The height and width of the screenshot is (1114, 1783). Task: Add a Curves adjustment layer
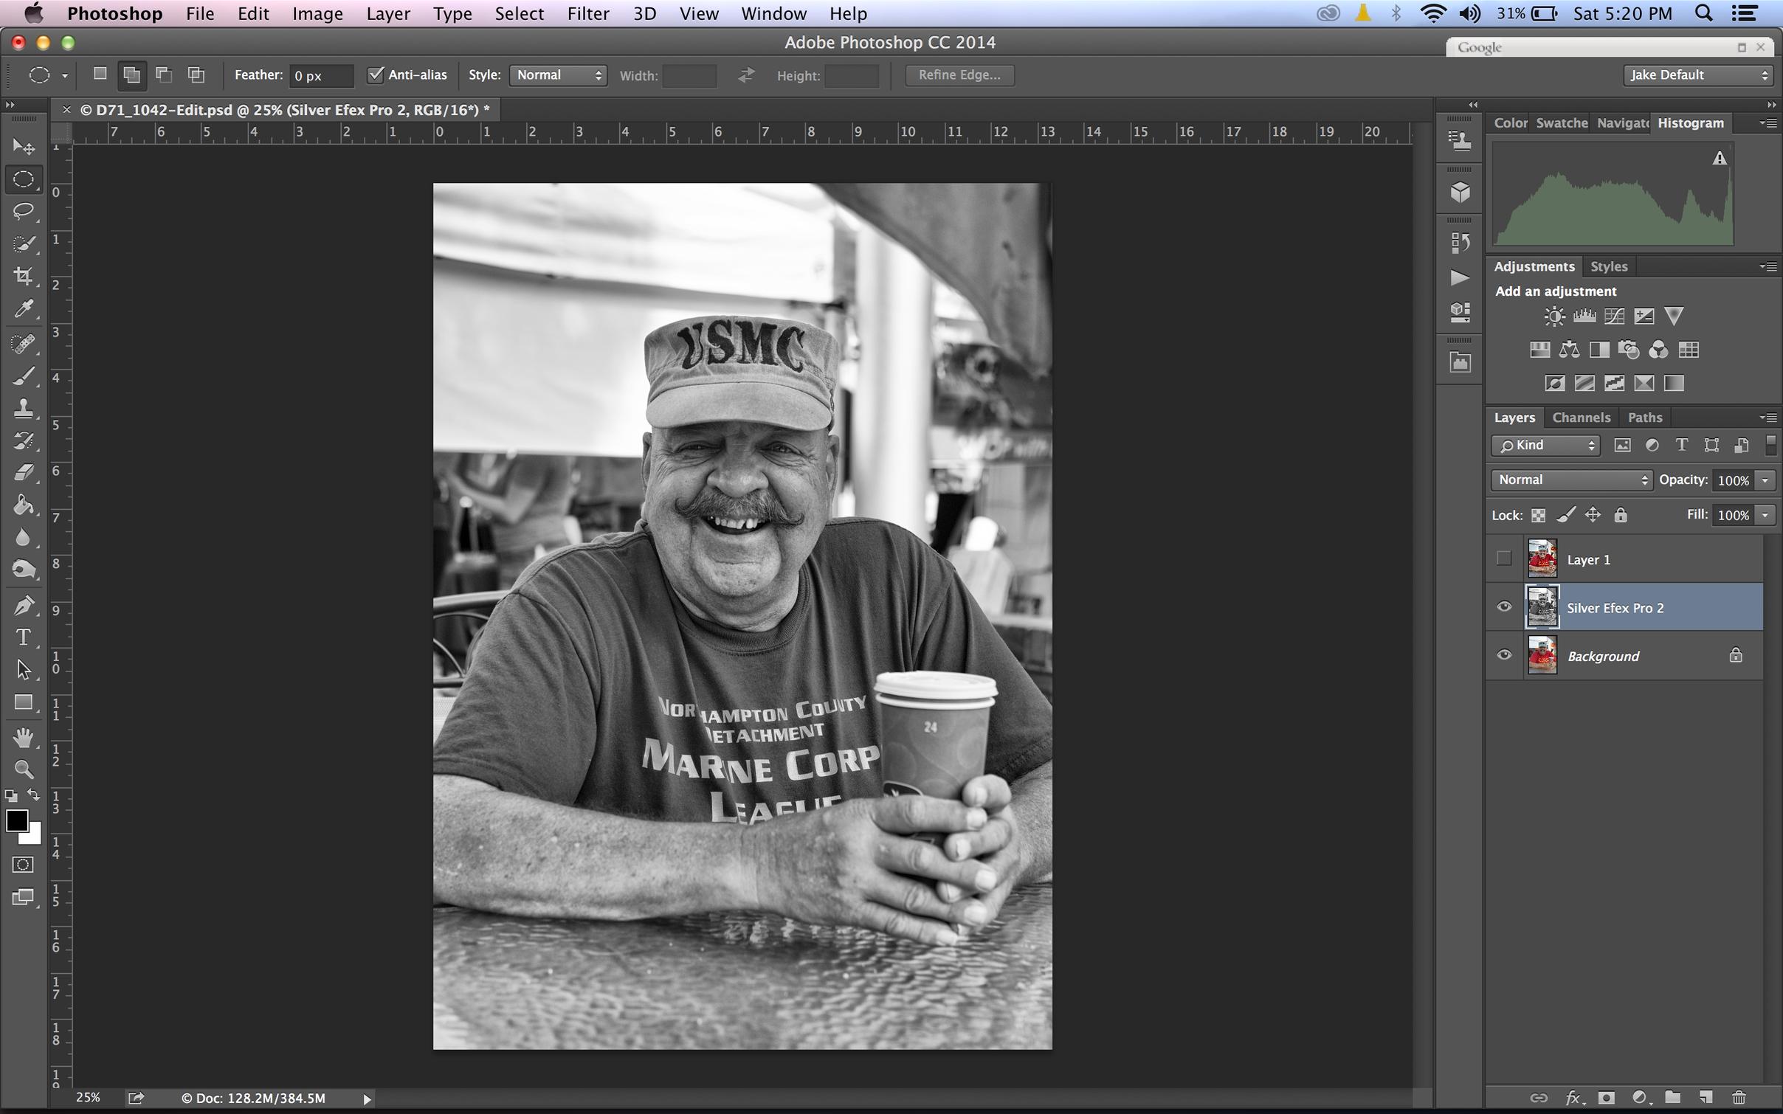click(1614, 316)
